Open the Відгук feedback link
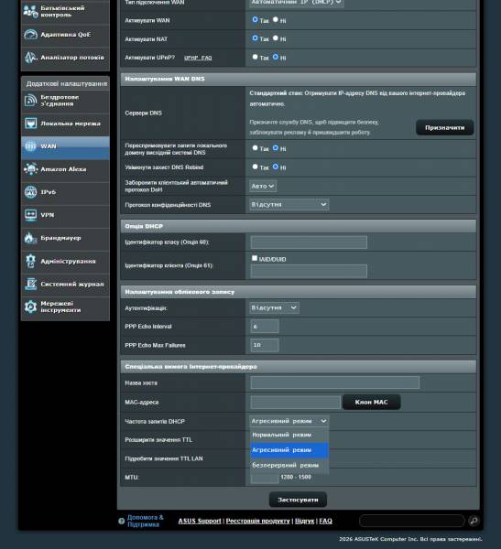501x549 pixels. click(x=304, y=521)
